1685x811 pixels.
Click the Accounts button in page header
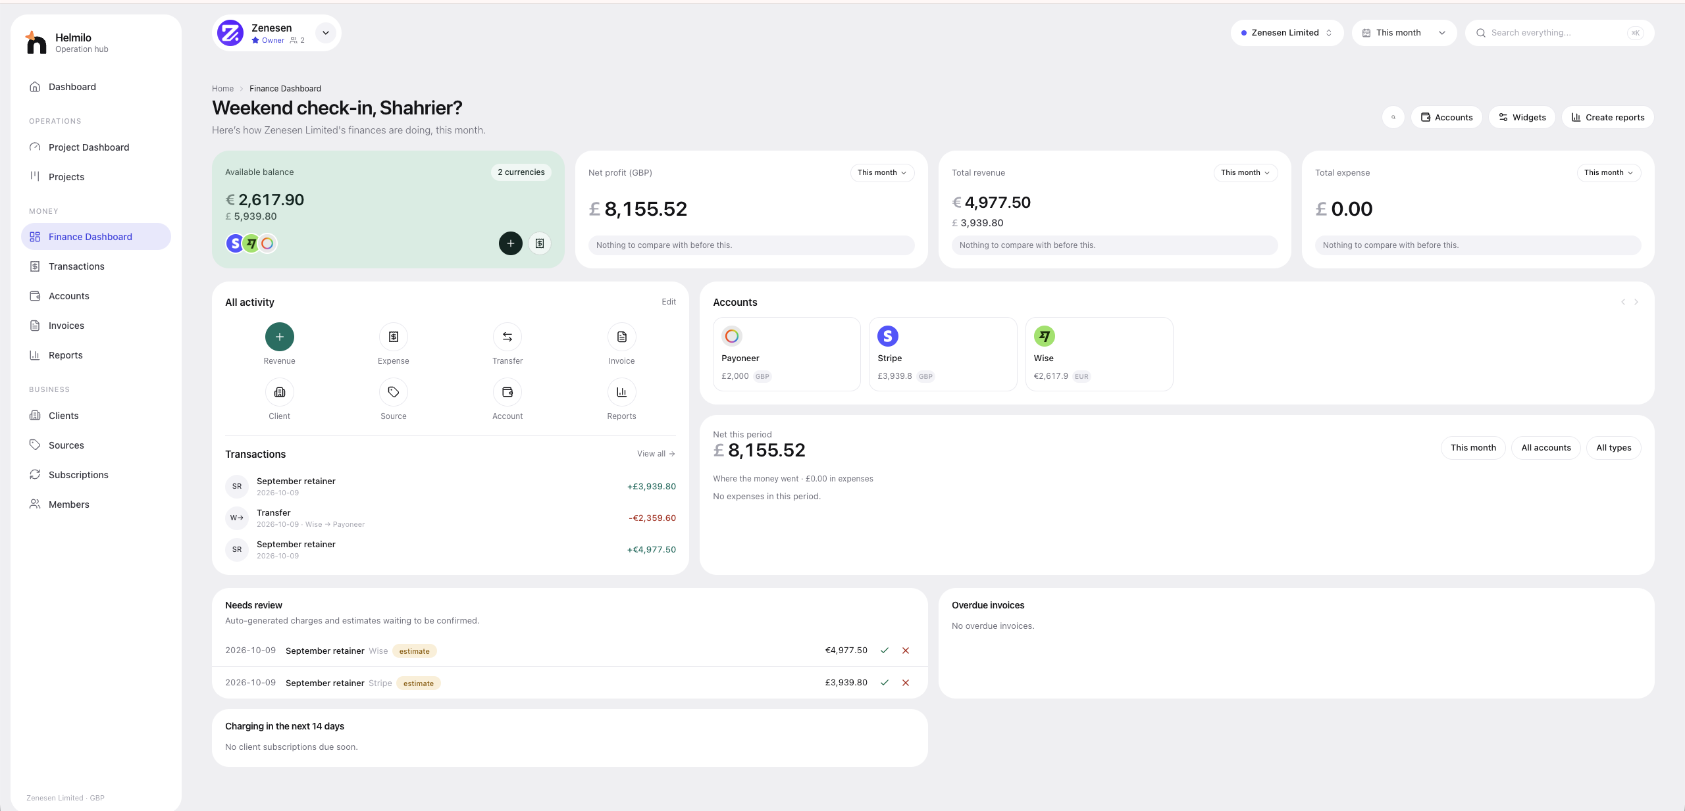click(x=1447, y=117)
